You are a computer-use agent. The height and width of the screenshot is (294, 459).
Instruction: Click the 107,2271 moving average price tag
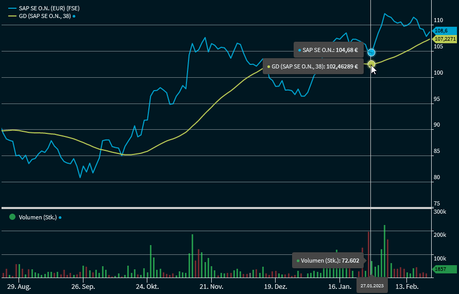click(445, 39)
